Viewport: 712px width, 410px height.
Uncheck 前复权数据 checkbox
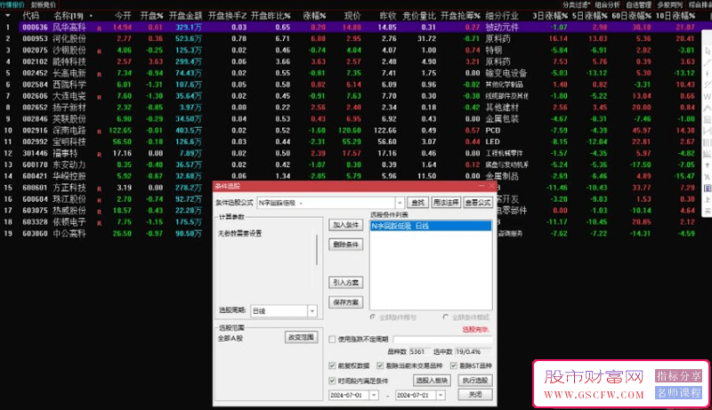[332, 366]
